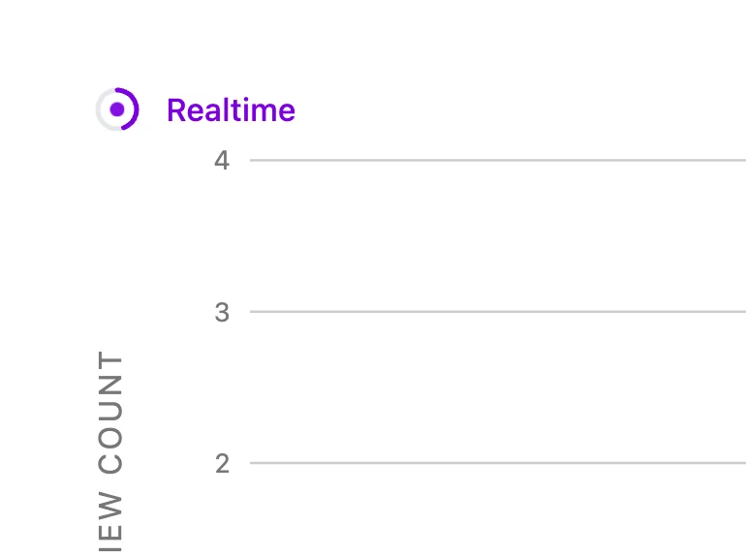Click the left end of the 4 gridline
746x556 pixels.
pos(255,160)
